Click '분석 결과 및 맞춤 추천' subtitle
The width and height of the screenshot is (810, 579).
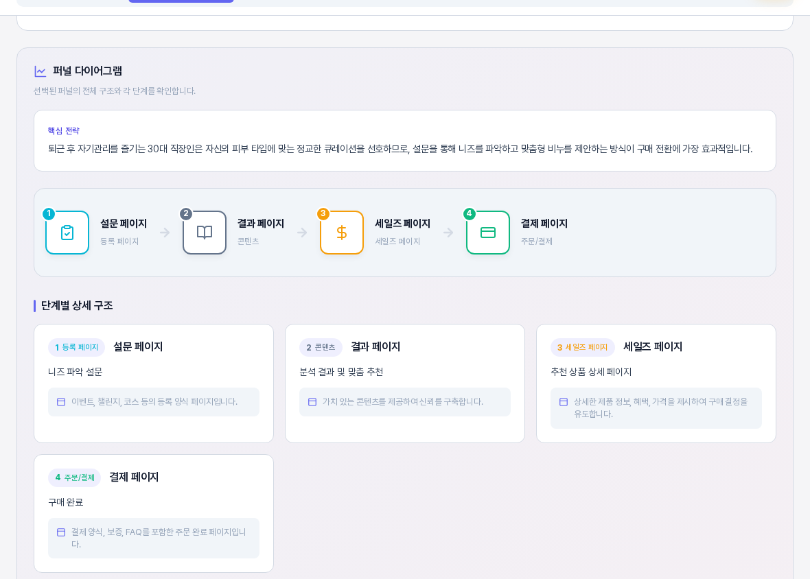[x=341, y=372]
